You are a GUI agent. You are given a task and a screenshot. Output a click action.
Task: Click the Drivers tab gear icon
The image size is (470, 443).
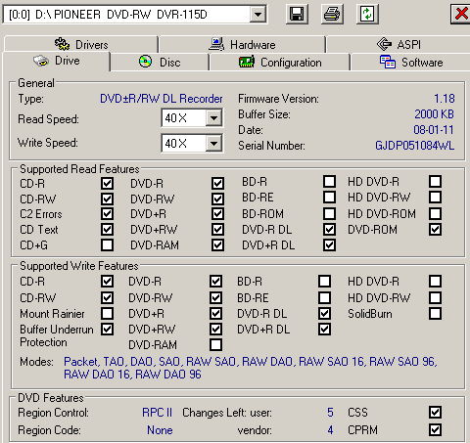(x=62, y=44)
